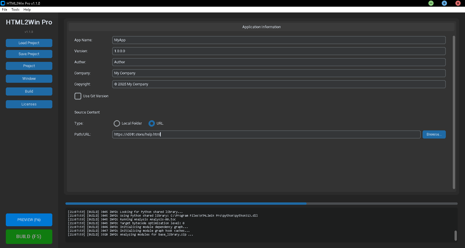Click the build log scrollbar thumb
The image size is (465, 248).
click(455, 236)
